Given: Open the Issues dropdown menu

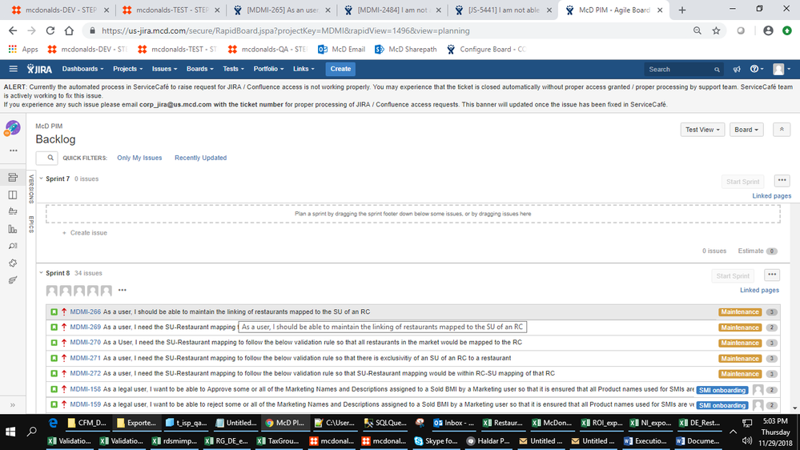Looking at the screenshot, I should (x=164, y=69).
